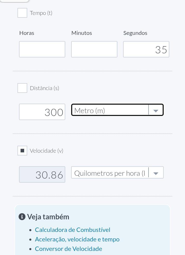Click the distance field showing 300

tap(42, 112)
